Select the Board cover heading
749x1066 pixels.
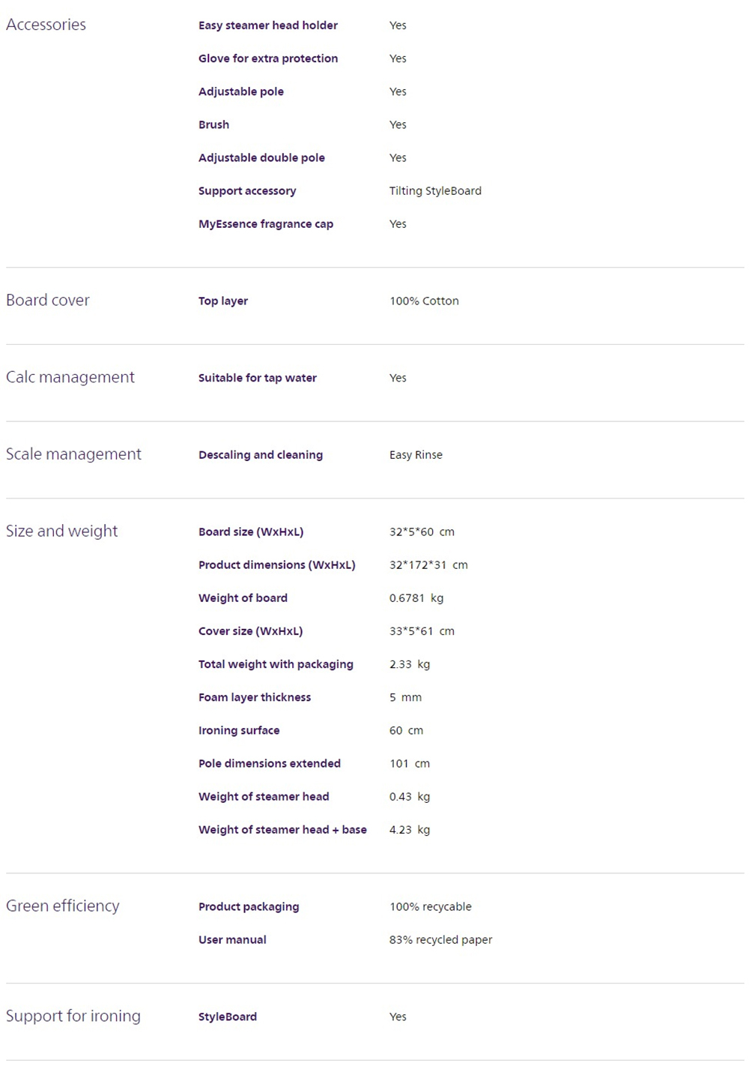(x=48, y=300)
